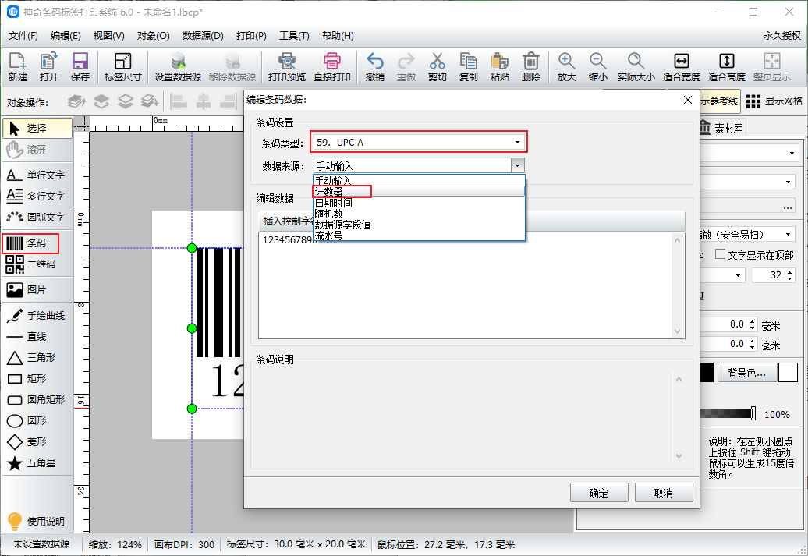
Task: Choose 随机数 from the data source list
Action: click(x=419, y=214)
